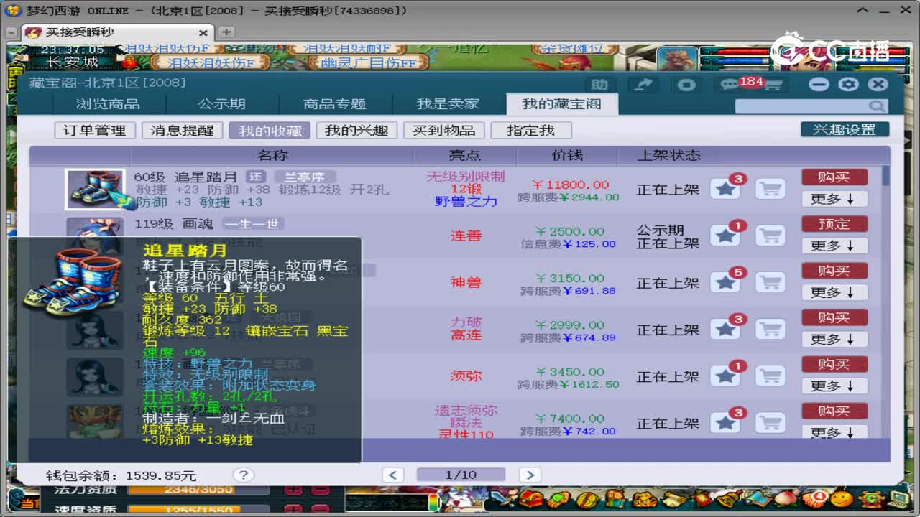
Task: Click 预定 on the 119级 画魂 row
Action: (834, 224)
